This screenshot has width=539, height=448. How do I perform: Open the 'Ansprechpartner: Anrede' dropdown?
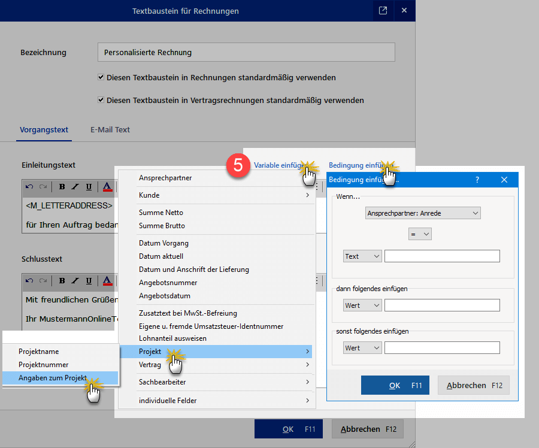(423, 213)
